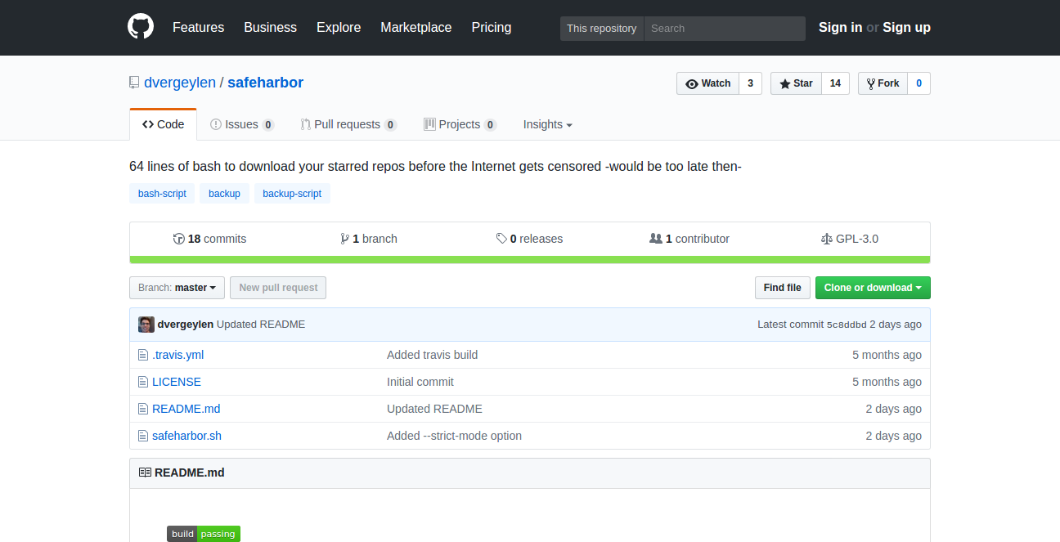Image resolution: width=1060 pixels, height=542 pixels.
Task: Watch this repository
Action: 707,83
